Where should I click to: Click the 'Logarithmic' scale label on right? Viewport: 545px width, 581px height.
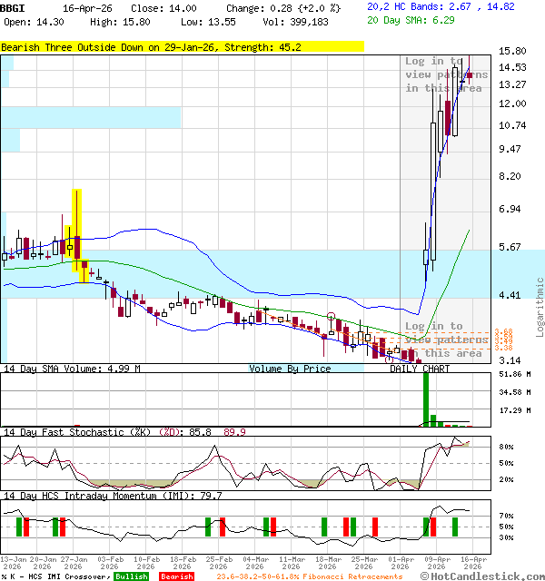pos(540,307)
